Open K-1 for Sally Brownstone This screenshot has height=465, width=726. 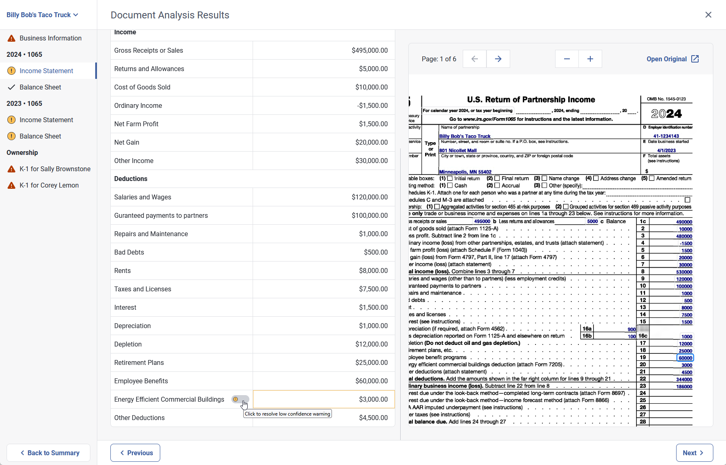point(48,169)
